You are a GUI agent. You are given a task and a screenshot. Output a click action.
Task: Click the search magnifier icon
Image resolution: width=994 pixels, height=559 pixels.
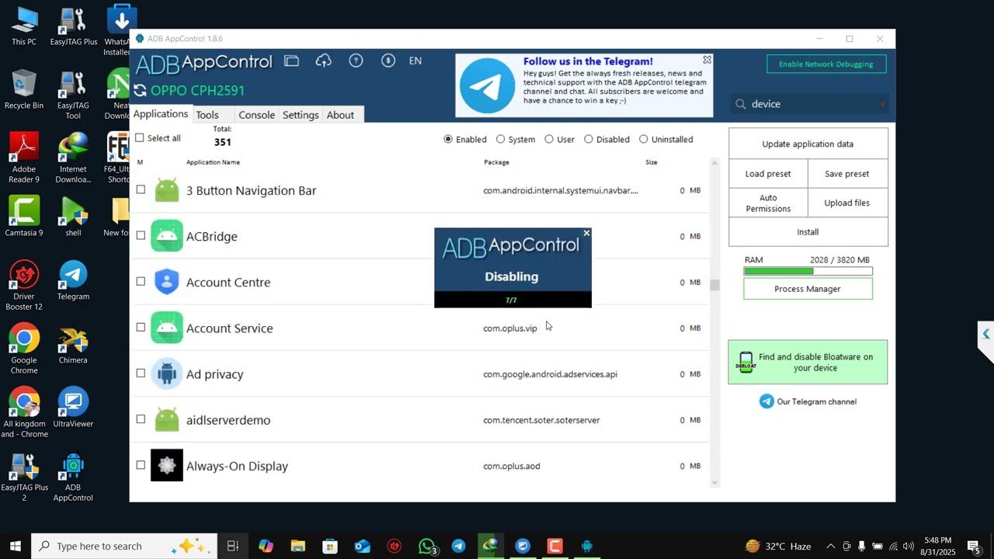[740, 104]
